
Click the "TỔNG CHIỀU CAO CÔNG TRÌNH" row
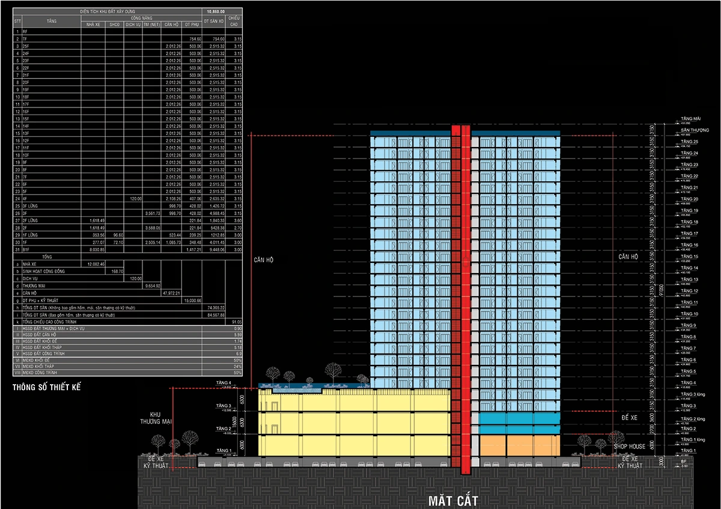(128, 322)
